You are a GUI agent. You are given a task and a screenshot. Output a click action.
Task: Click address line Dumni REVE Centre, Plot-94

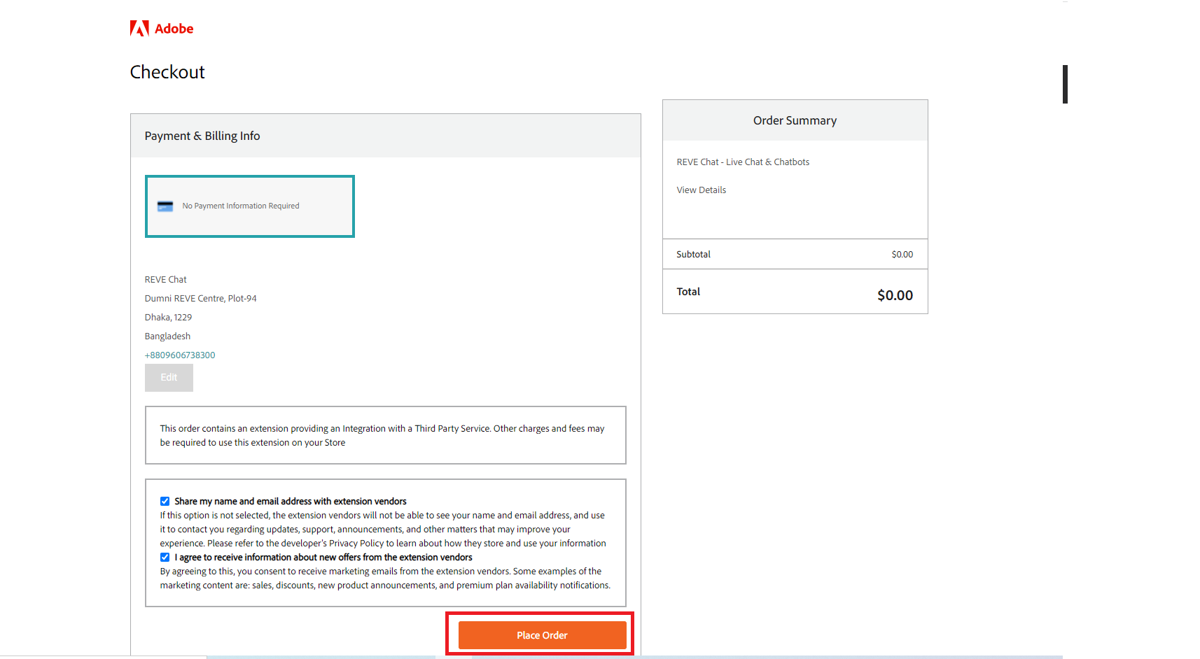click(x=201, y=299)
